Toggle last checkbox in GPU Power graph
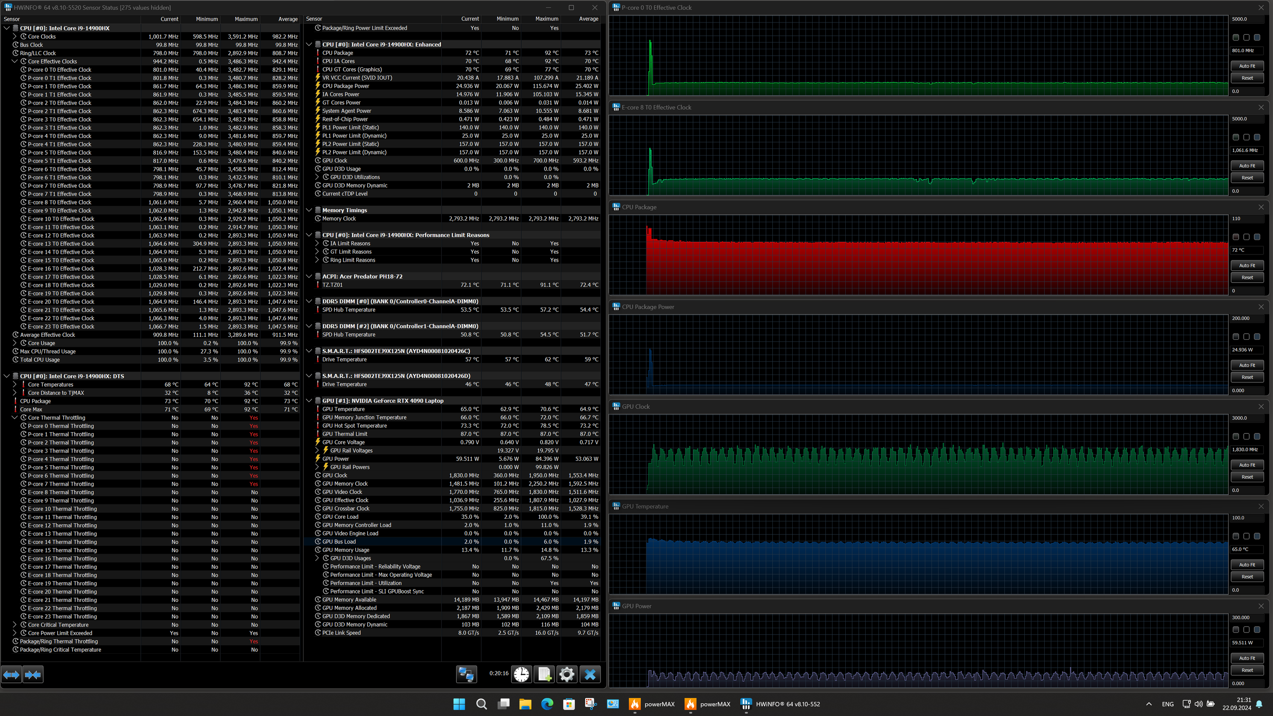 tap(1257, 629)
